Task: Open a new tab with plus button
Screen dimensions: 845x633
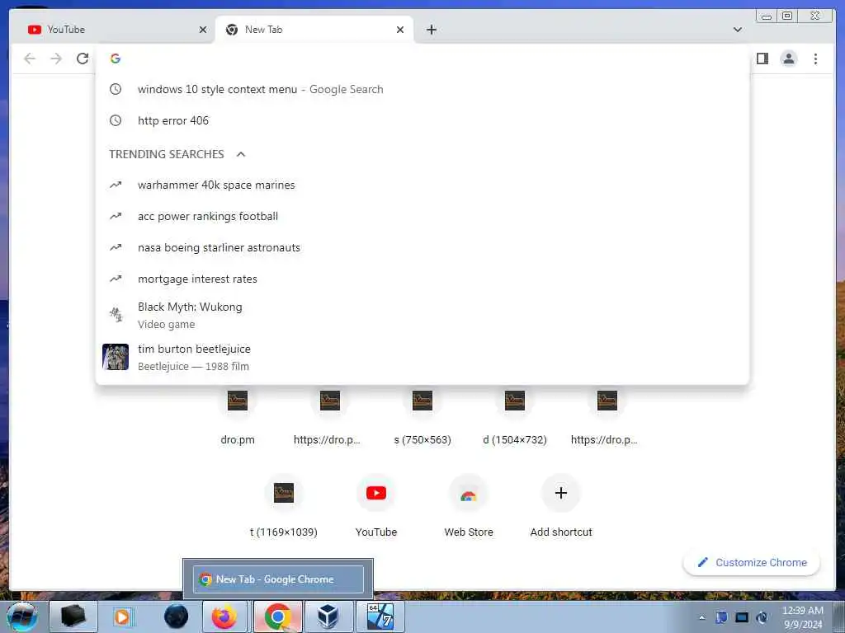Action: pyautogui.click(x=431, y=30)
